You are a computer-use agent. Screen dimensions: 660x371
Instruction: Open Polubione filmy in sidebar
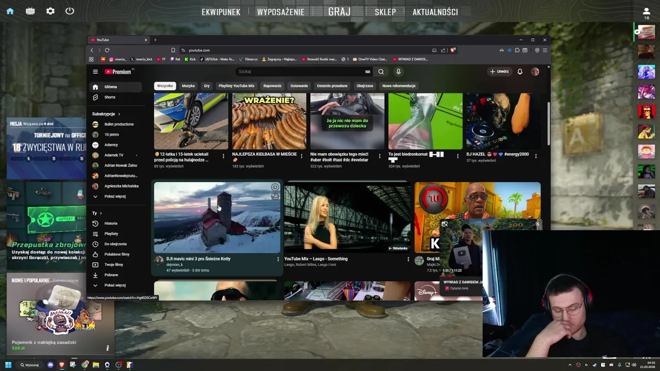point(114,255)
